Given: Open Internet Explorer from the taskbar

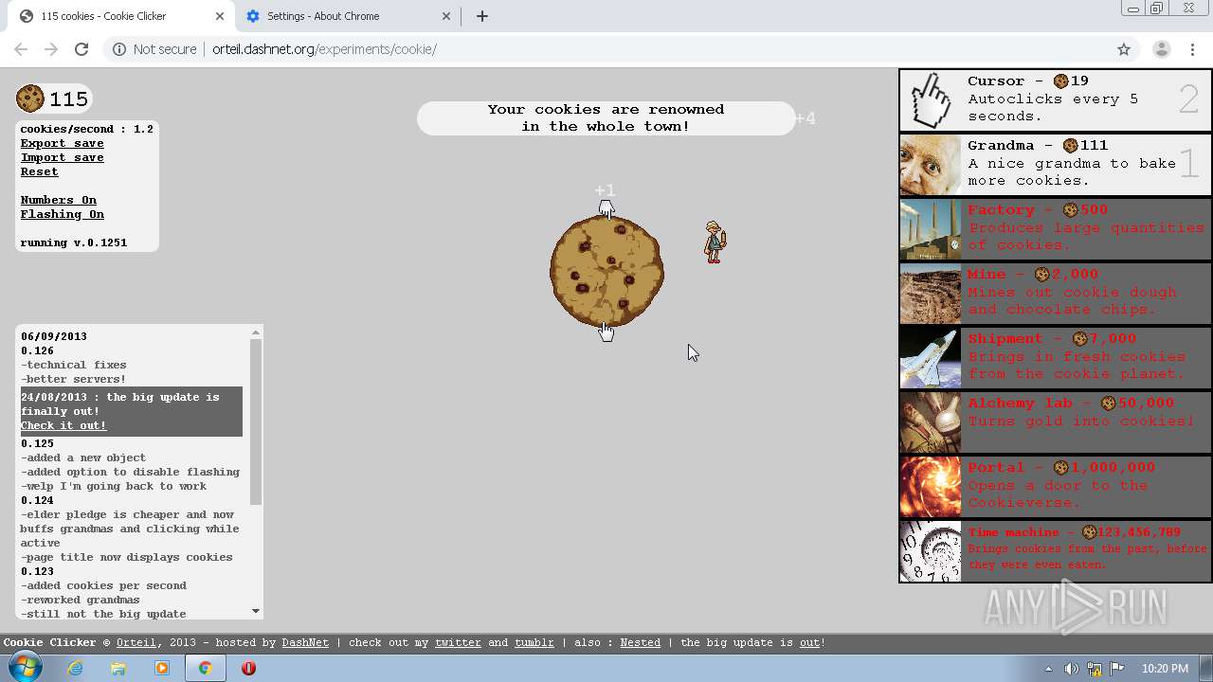Looking at the screenshot, I should (x=75, y=668).
